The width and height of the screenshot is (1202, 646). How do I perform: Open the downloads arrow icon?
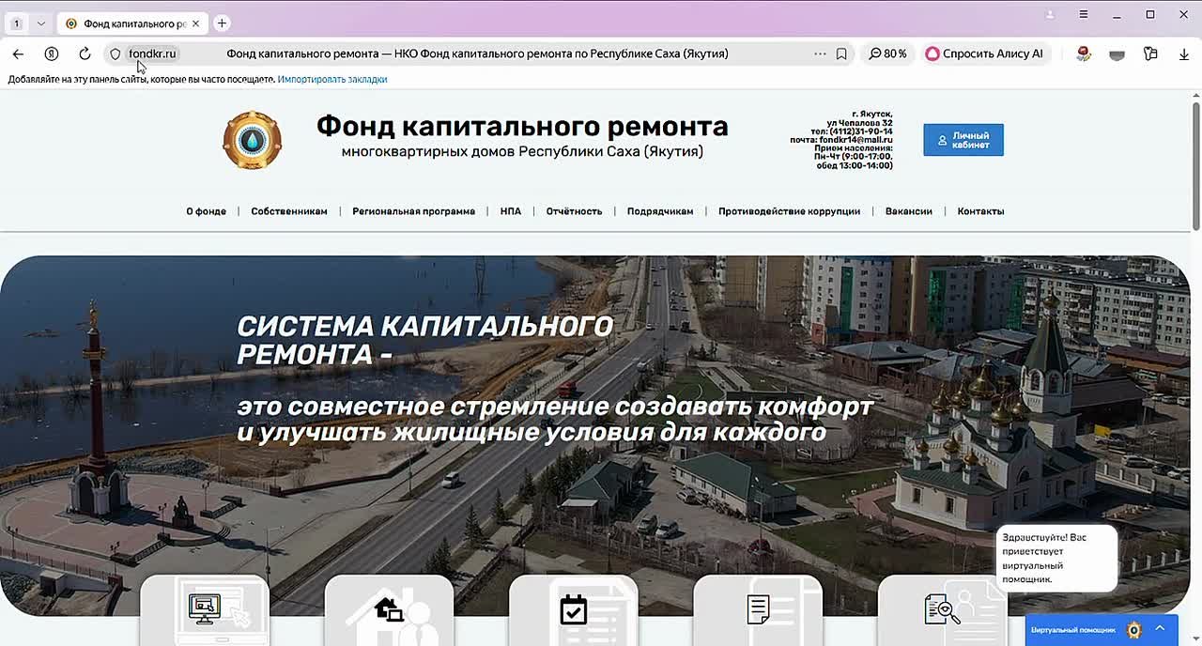tap(1183, 54)
